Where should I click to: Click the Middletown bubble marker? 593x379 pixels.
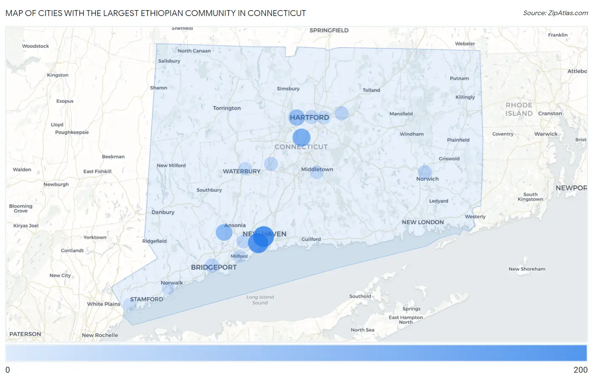click(317, 172)
